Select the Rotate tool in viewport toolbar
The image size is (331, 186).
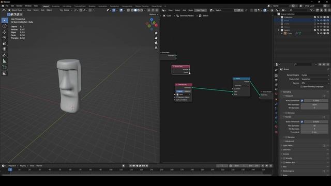click(x=5, y=38)
